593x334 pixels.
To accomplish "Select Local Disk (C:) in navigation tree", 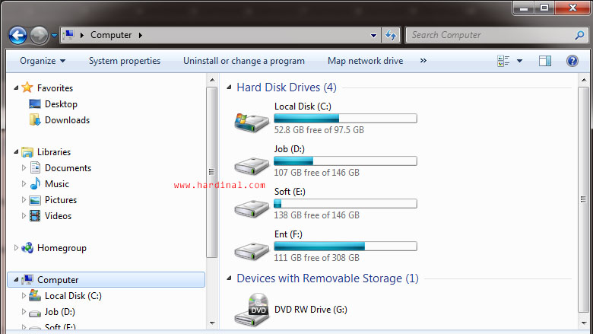I will coord(73,296).
